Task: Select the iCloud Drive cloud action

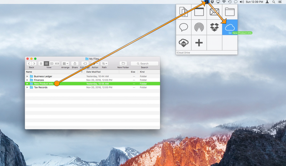Action: point(230,27)
